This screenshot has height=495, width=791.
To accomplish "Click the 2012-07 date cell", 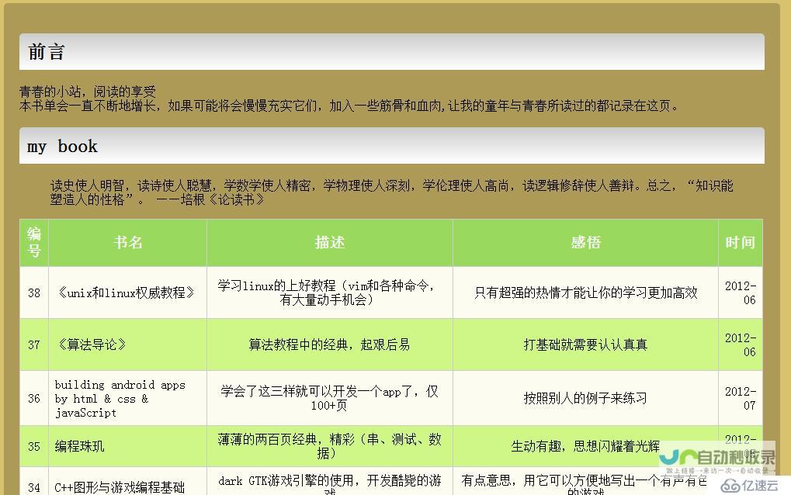I will tap(740, 398).
